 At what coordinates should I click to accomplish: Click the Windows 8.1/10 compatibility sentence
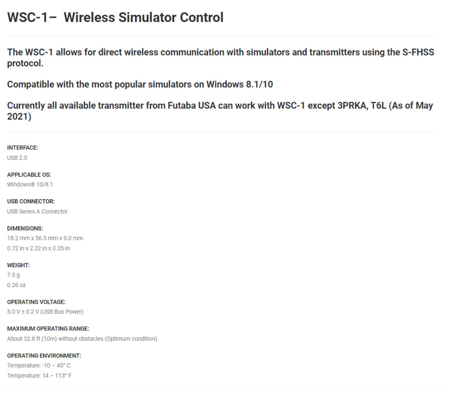point(140,84)
